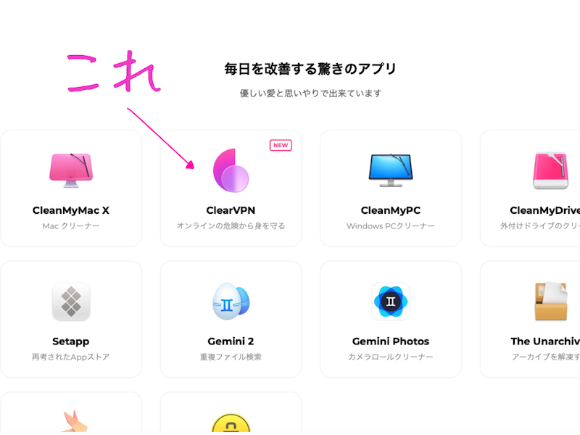This screenshot has width=580, height=435.
Task: Click the Gemini 2 egg icon
Action: 231,302
